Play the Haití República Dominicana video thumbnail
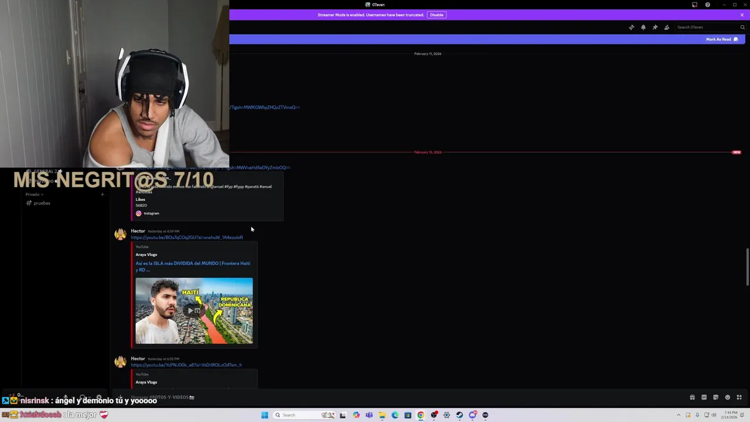The image size is (750, 422). tap(194, 311)
